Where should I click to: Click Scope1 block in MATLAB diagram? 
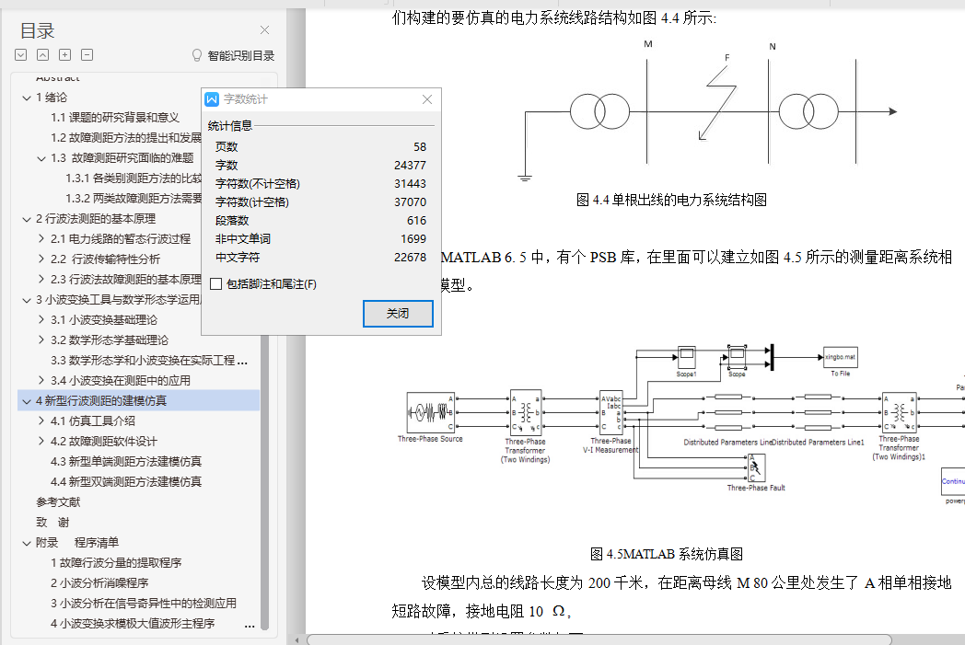[x=686, y=355]
